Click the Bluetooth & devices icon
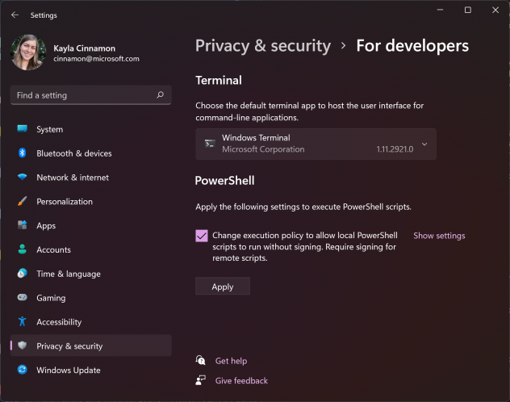The image size is (510, 402). click(22, 153)
